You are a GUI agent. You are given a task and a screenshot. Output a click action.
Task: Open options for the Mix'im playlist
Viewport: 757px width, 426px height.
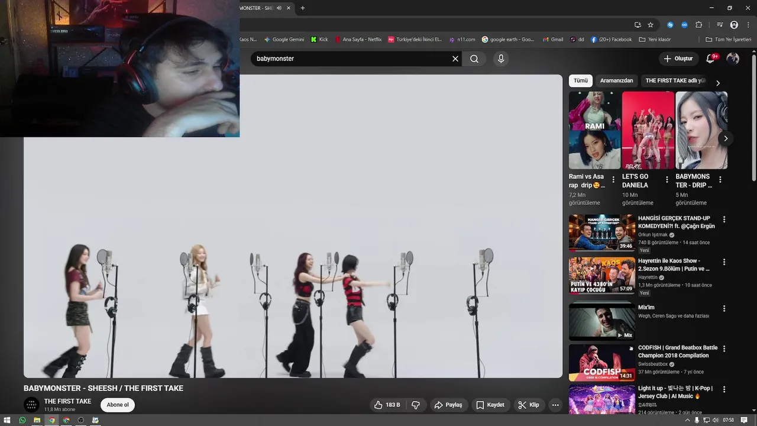click(724, 309)
